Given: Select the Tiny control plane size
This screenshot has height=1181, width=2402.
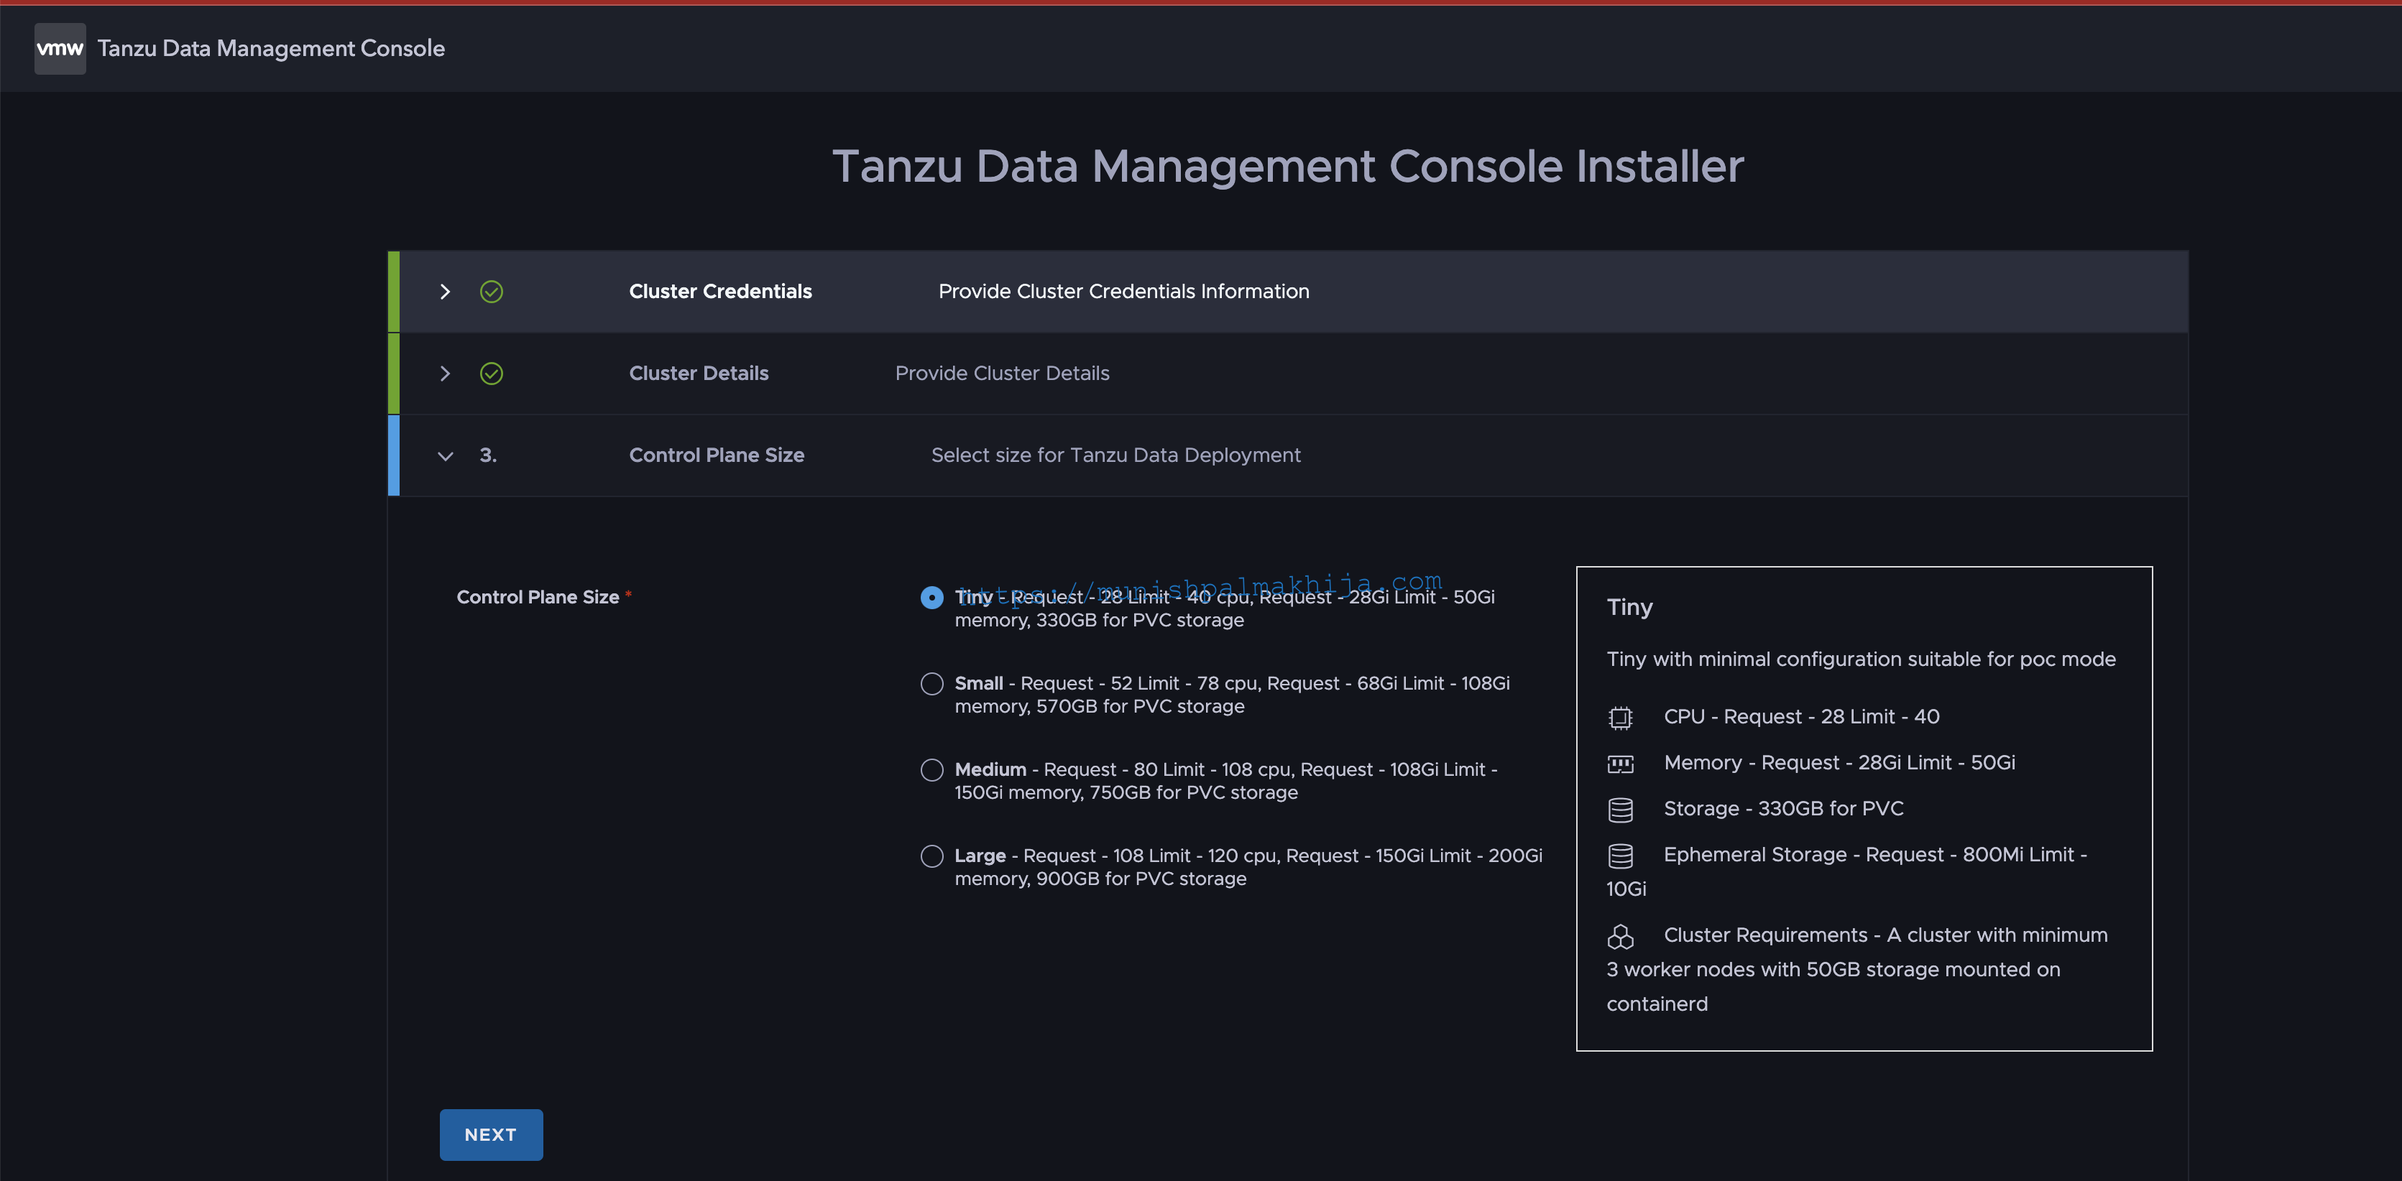Looking at the screenshot, I should coord(931,598).
